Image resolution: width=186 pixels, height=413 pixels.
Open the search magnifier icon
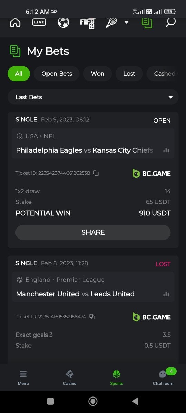[170, 22]
